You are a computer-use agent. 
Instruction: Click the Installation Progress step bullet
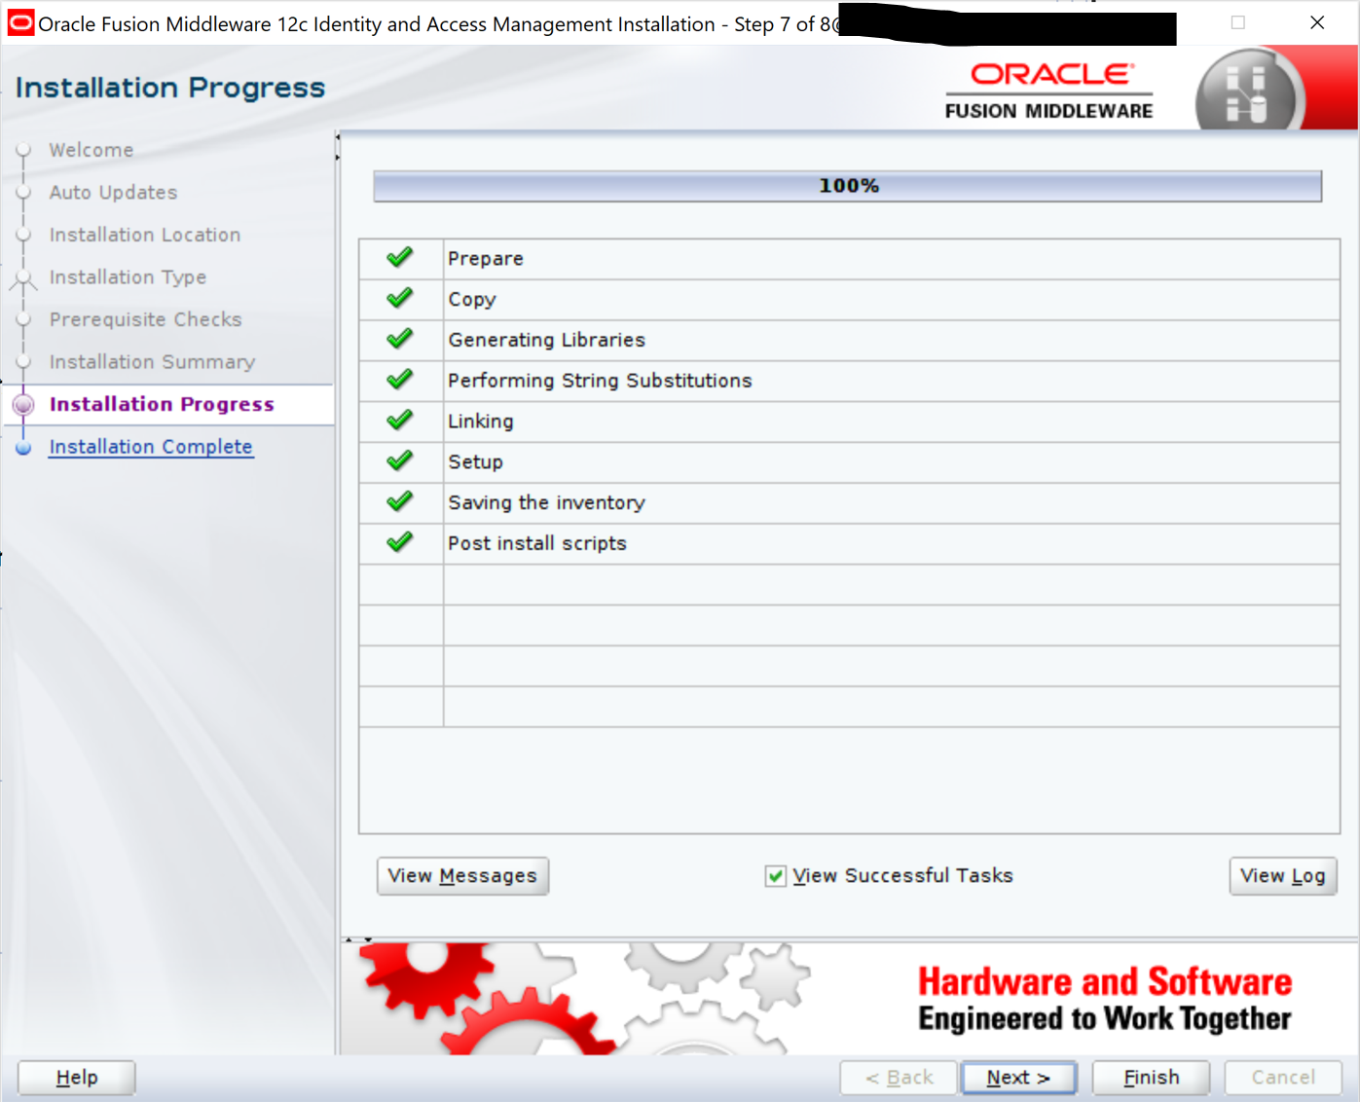[24, 405]
